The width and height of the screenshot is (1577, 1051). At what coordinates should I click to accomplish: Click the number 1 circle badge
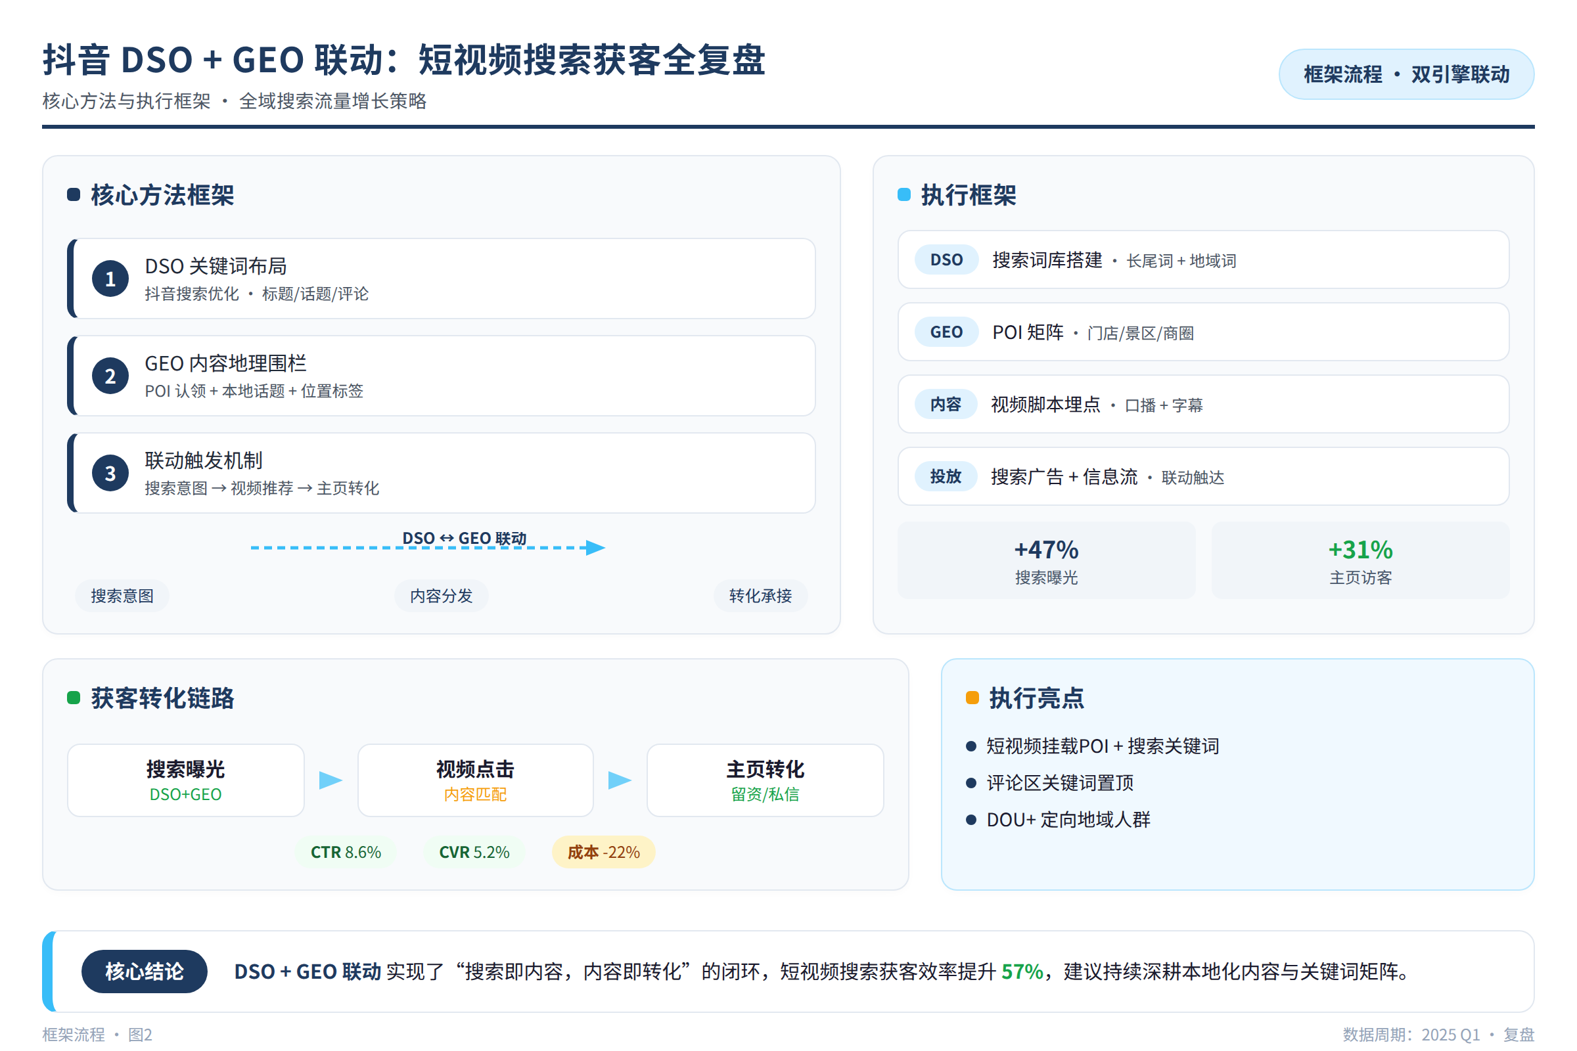point(110,279)
